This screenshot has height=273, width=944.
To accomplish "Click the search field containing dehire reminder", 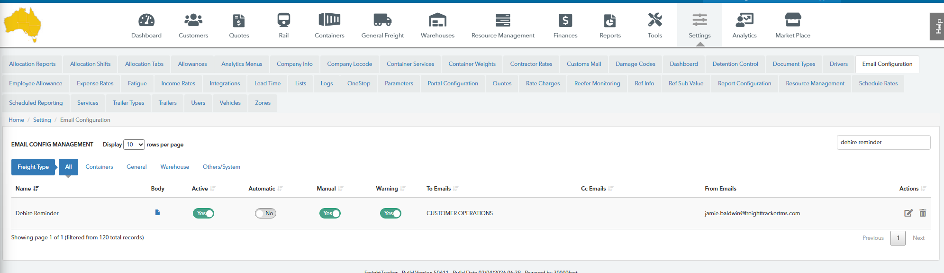I will click(x=883, y=142).
